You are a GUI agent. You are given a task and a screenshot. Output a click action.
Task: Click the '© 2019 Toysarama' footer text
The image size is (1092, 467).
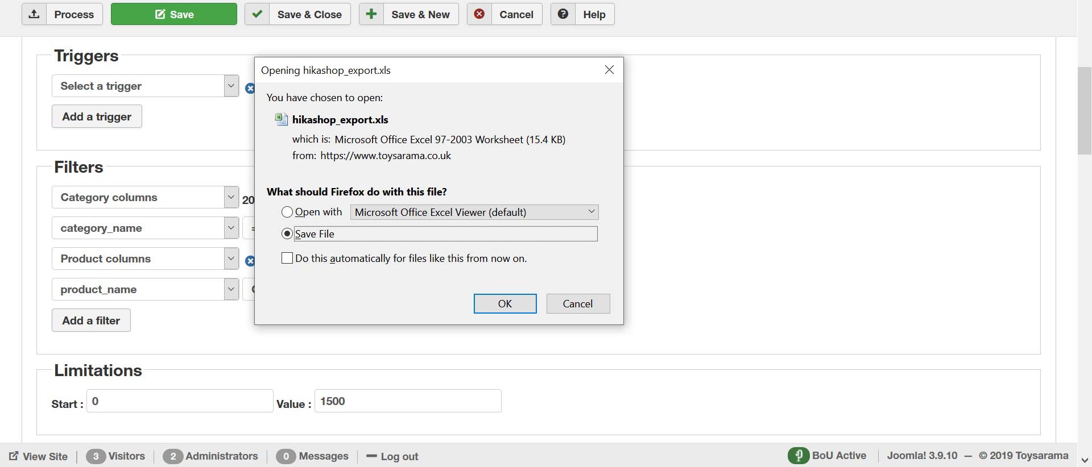[1024, 456]
